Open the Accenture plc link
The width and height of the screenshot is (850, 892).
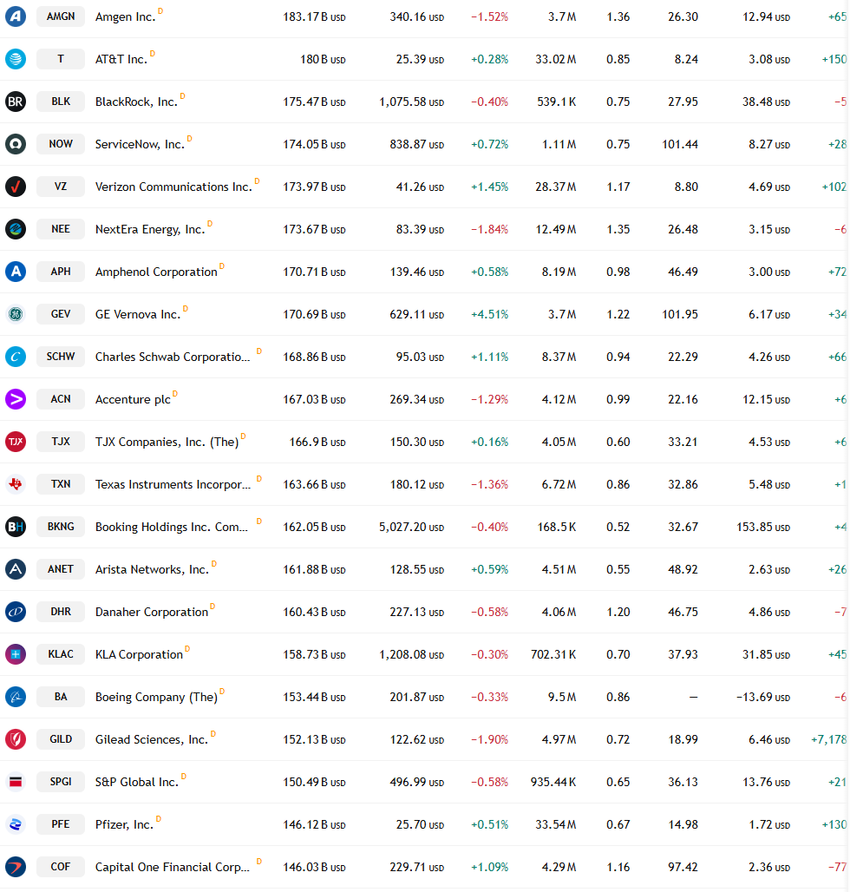click(x=133, y=400)
